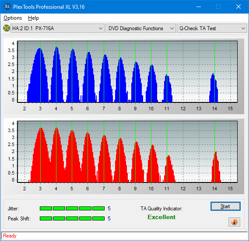Open the Options menu

(x=13, y=18)
